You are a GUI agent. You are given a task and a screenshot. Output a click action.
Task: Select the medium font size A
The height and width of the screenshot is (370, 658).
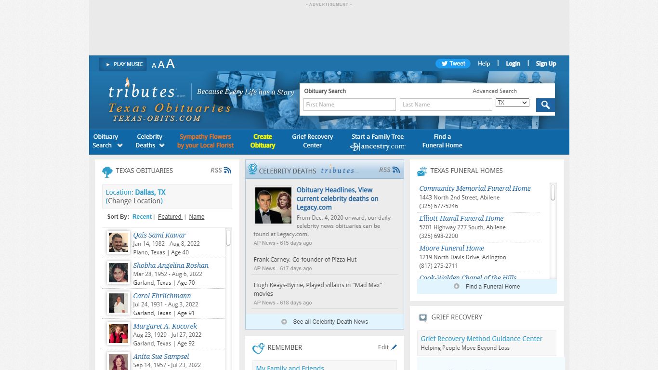pyautogui.click(x=161, y=65)
